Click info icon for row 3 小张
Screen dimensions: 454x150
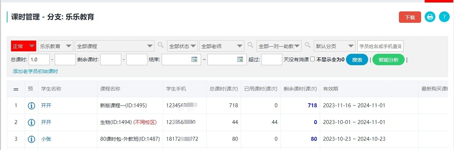(x=31, y=139)
